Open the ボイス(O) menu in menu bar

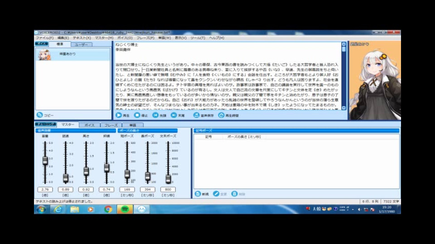tap(125, 38)
